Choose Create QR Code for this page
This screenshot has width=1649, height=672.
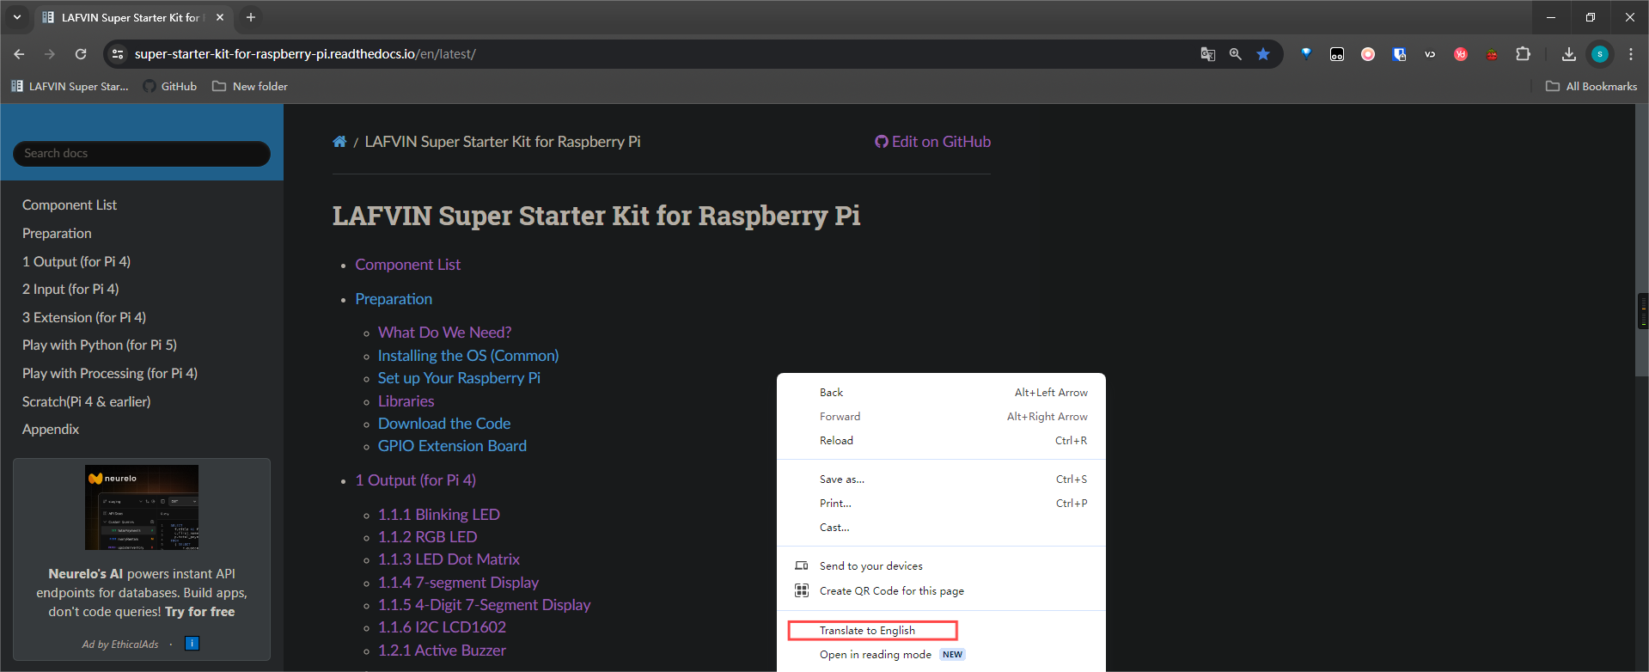coord(891,591)
